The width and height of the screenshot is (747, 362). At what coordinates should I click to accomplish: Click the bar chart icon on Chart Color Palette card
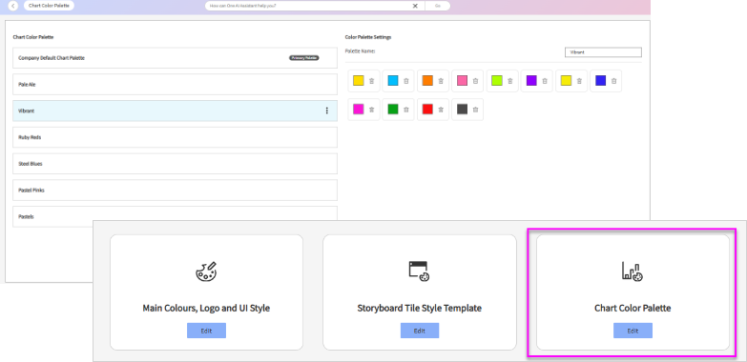click(x=633, y=271)
